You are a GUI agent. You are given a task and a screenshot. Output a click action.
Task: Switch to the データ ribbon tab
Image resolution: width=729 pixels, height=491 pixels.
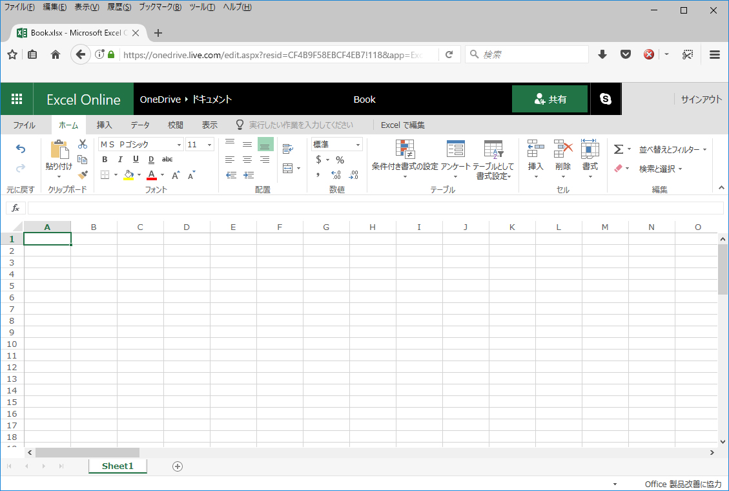140,125
